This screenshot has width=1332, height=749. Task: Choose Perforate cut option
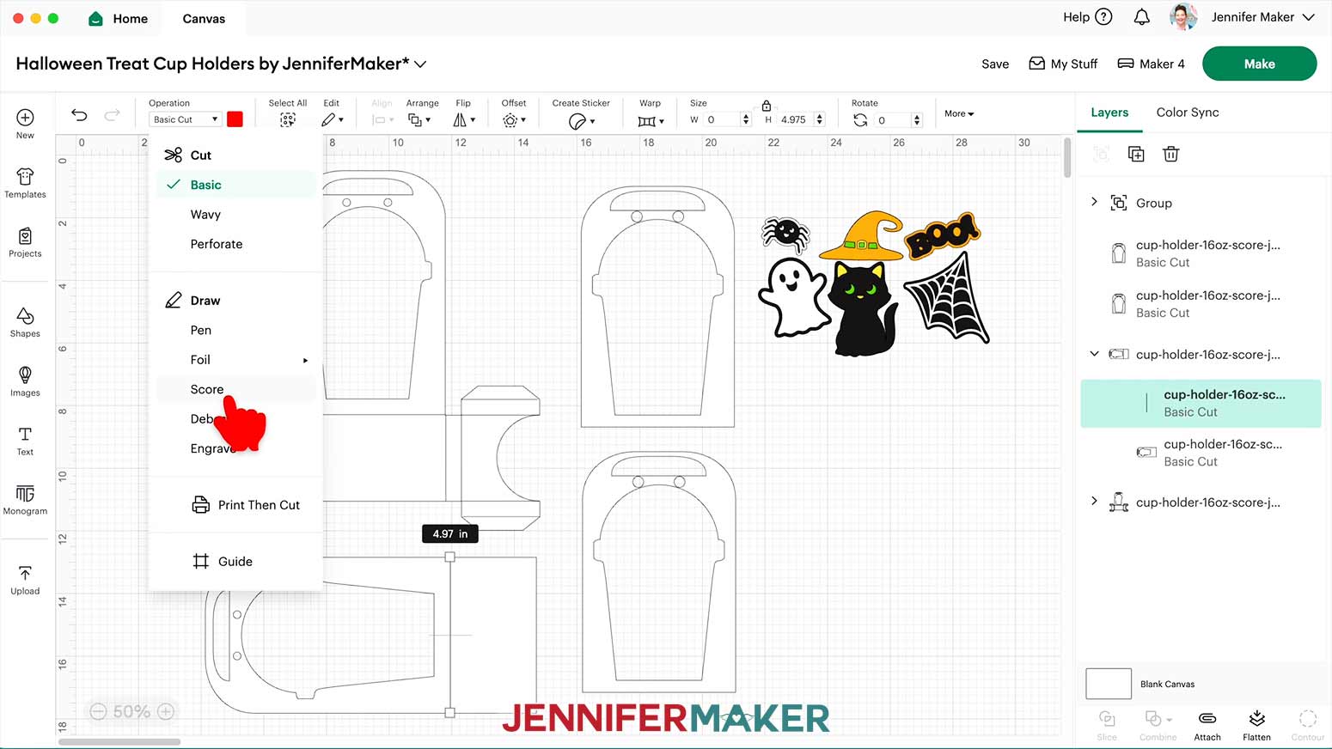pyautogui.click(x=217, y=244)
